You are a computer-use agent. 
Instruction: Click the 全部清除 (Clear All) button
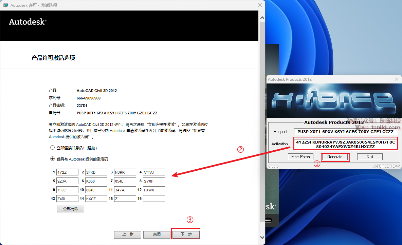[71, 209]
